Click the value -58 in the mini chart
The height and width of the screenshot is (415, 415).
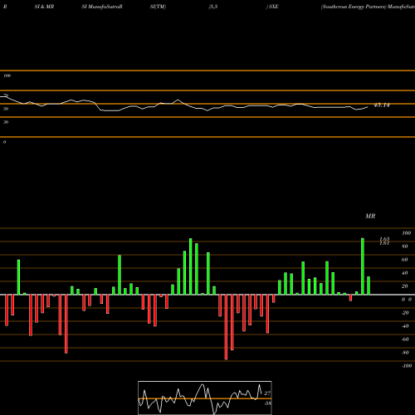[267, 403]
